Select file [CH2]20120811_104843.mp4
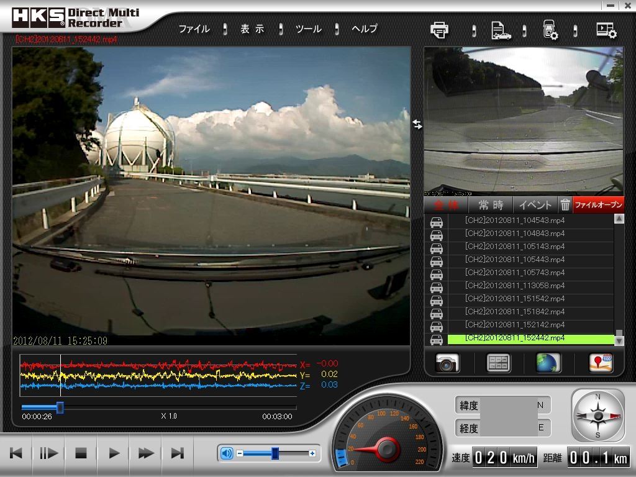 click(x=530, y=234)
